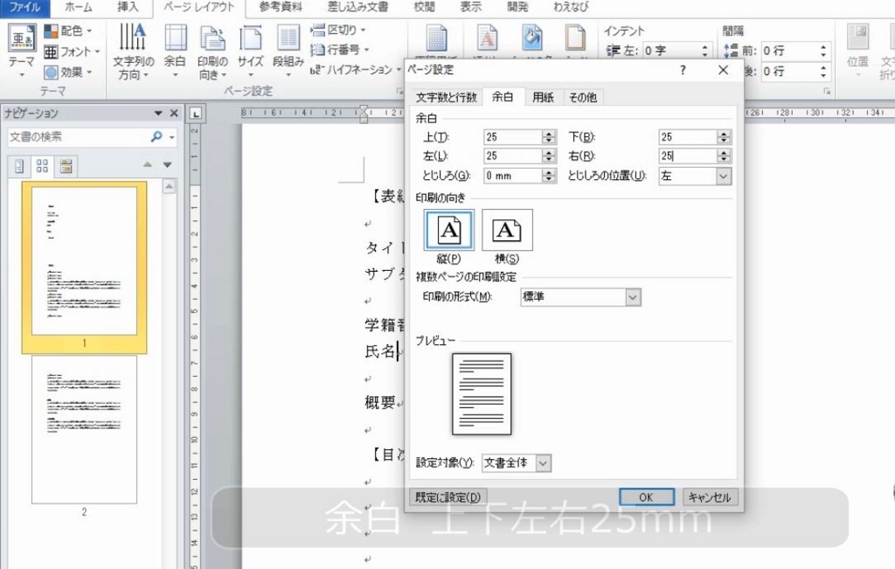Open the フォント theme fonts menu

(72, 52)
